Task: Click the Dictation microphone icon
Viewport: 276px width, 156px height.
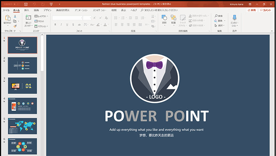Action: (x=234, y=17)
